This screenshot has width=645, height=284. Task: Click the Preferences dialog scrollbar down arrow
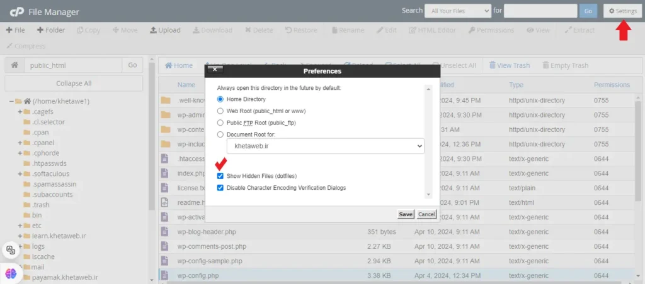click(428, 195)
